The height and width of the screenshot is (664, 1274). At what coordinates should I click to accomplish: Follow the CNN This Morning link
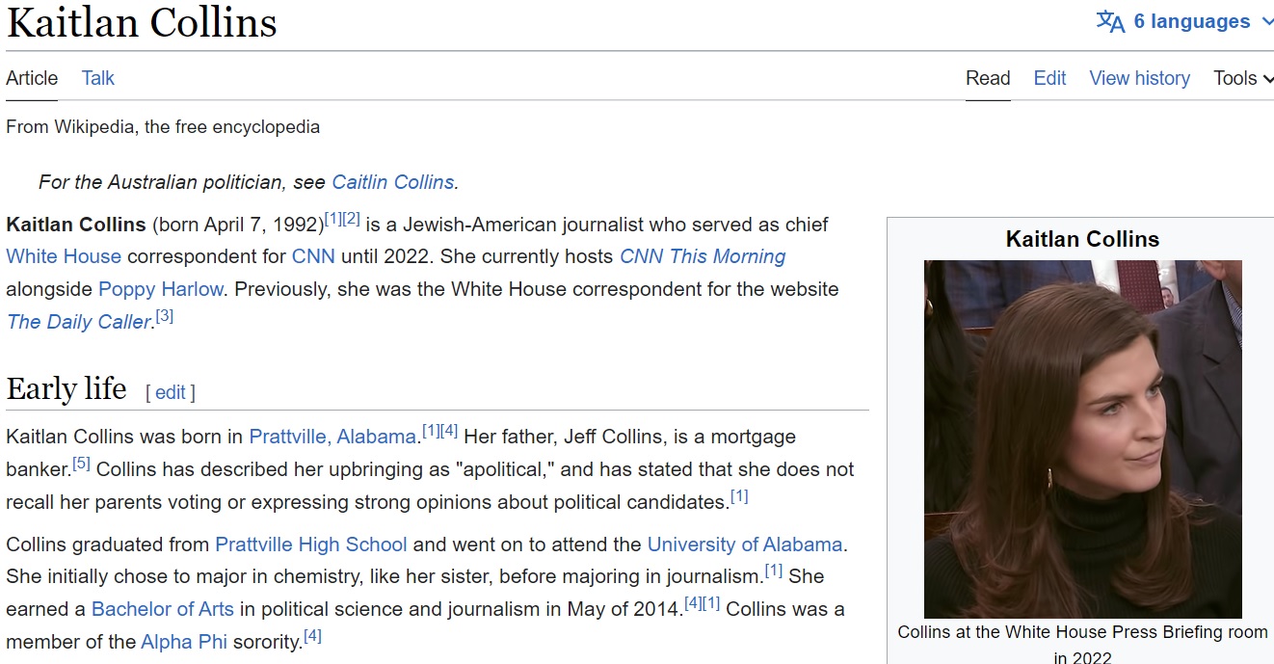click(x=703, y=256)
